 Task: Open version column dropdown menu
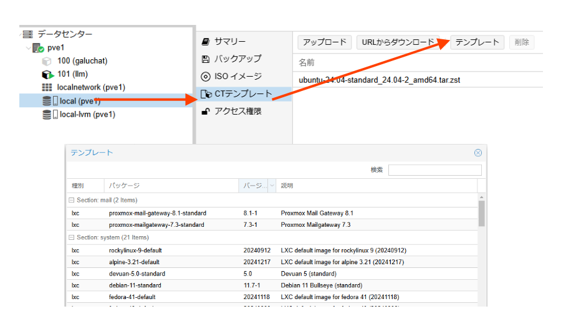tap(272, 186)
